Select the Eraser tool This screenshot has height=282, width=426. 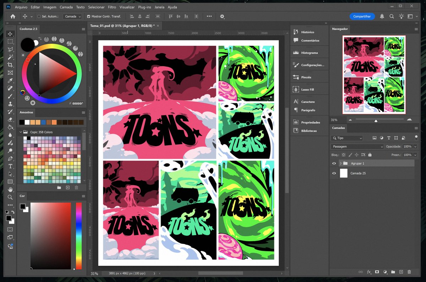(x=10, y=120)
